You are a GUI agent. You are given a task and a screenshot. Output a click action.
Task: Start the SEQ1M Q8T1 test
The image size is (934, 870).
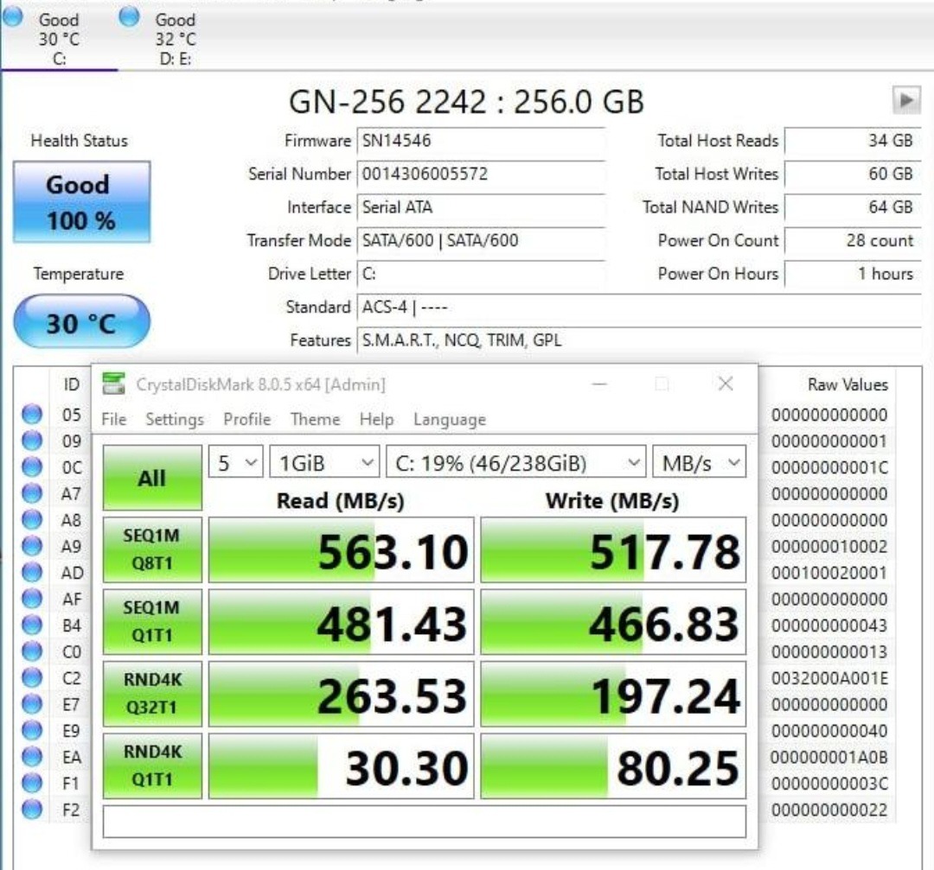(152, 549)
